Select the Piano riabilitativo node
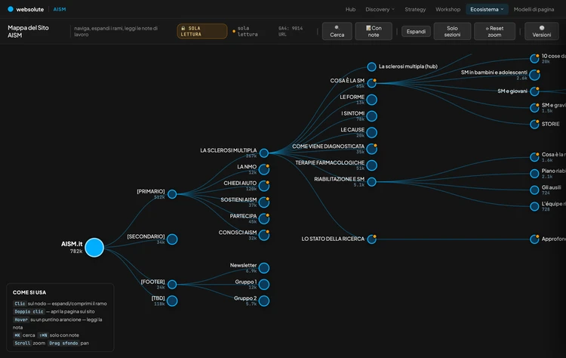 tap(534, 174)
